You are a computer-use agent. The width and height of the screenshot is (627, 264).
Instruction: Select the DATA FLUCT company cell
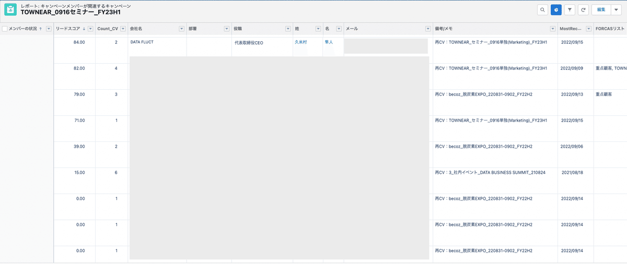tap(157, 46)
